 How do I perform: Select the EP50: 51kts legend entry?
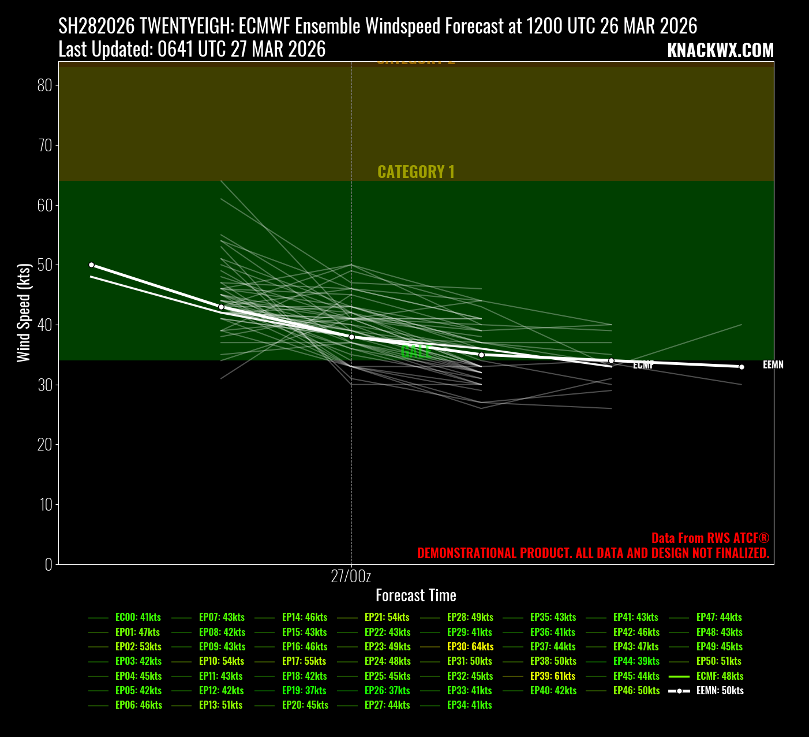718,661
